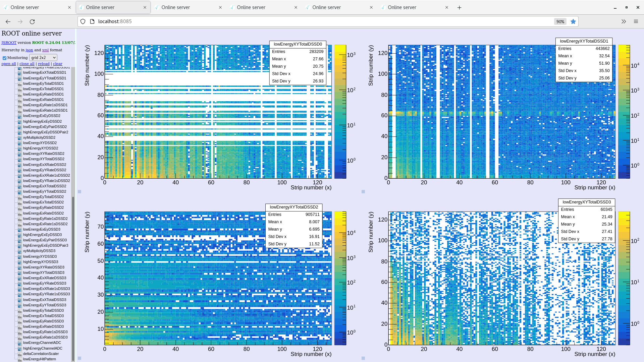Open the browser hamburger menu
Viewport: 644px width, 362px height.
pyautogui.click(x=636, y=21)
